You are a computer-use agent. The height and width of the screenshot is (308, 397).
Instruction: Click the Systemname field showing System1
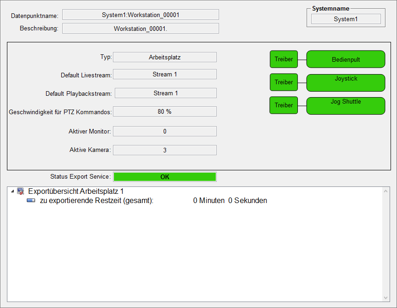click(346, 19)
